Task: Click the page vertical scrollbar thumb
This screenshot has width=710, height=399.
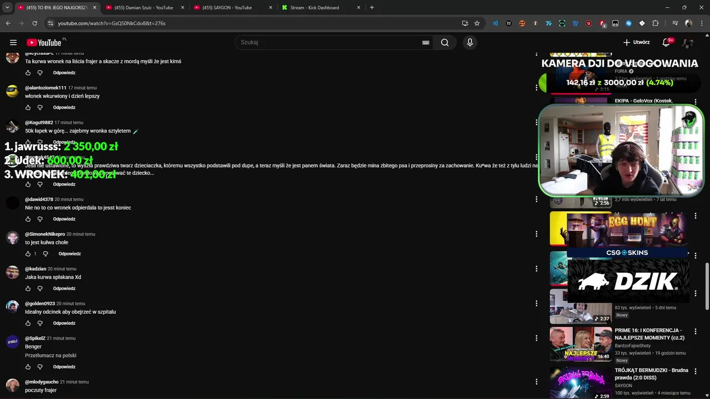Action: (707, 287)
